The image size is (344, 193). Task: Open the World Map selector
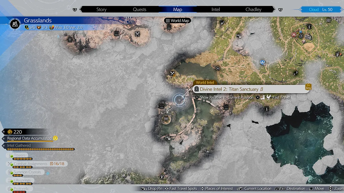[177, 21]
